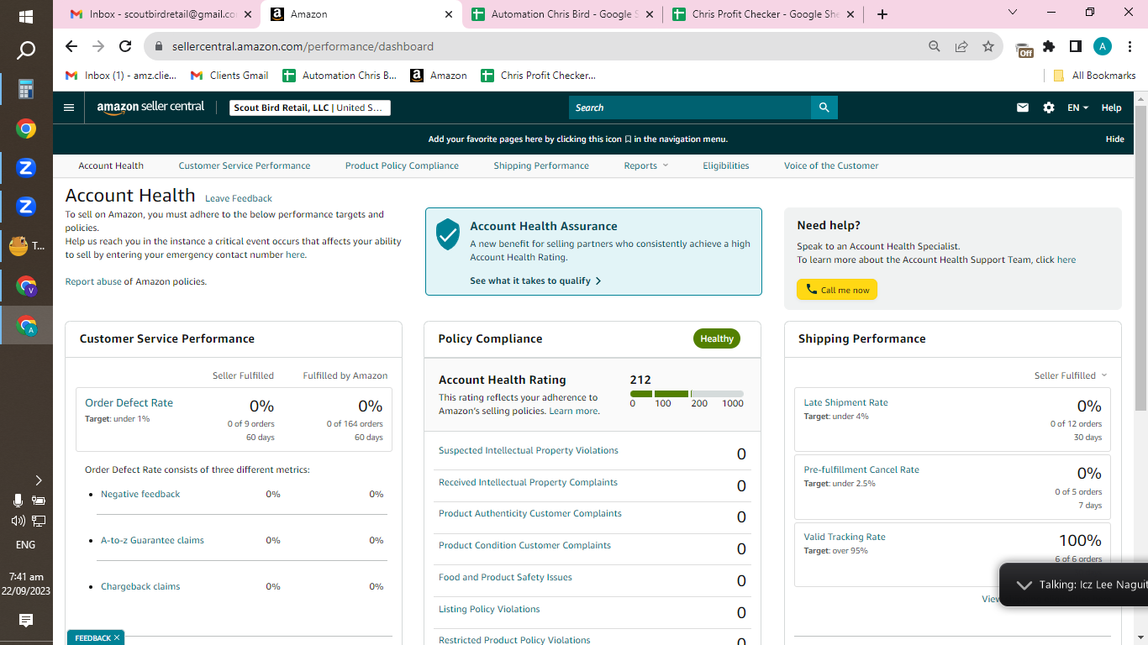Select the Shipping Performance tab

pos(541,166)
